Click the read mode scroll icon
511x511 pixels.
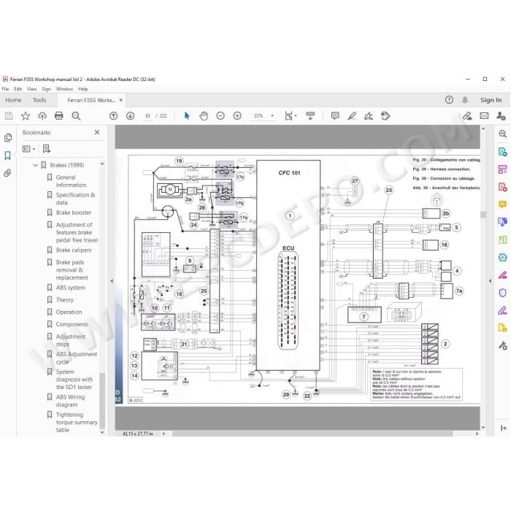pyautogui.click(x=310, y=116)
